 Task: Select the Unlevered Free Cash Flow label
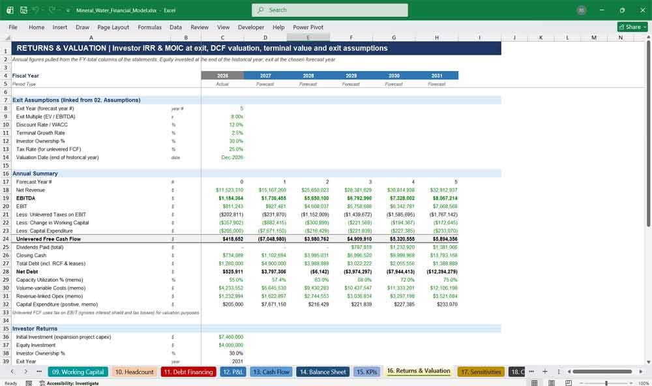click(x=48, y=239)
